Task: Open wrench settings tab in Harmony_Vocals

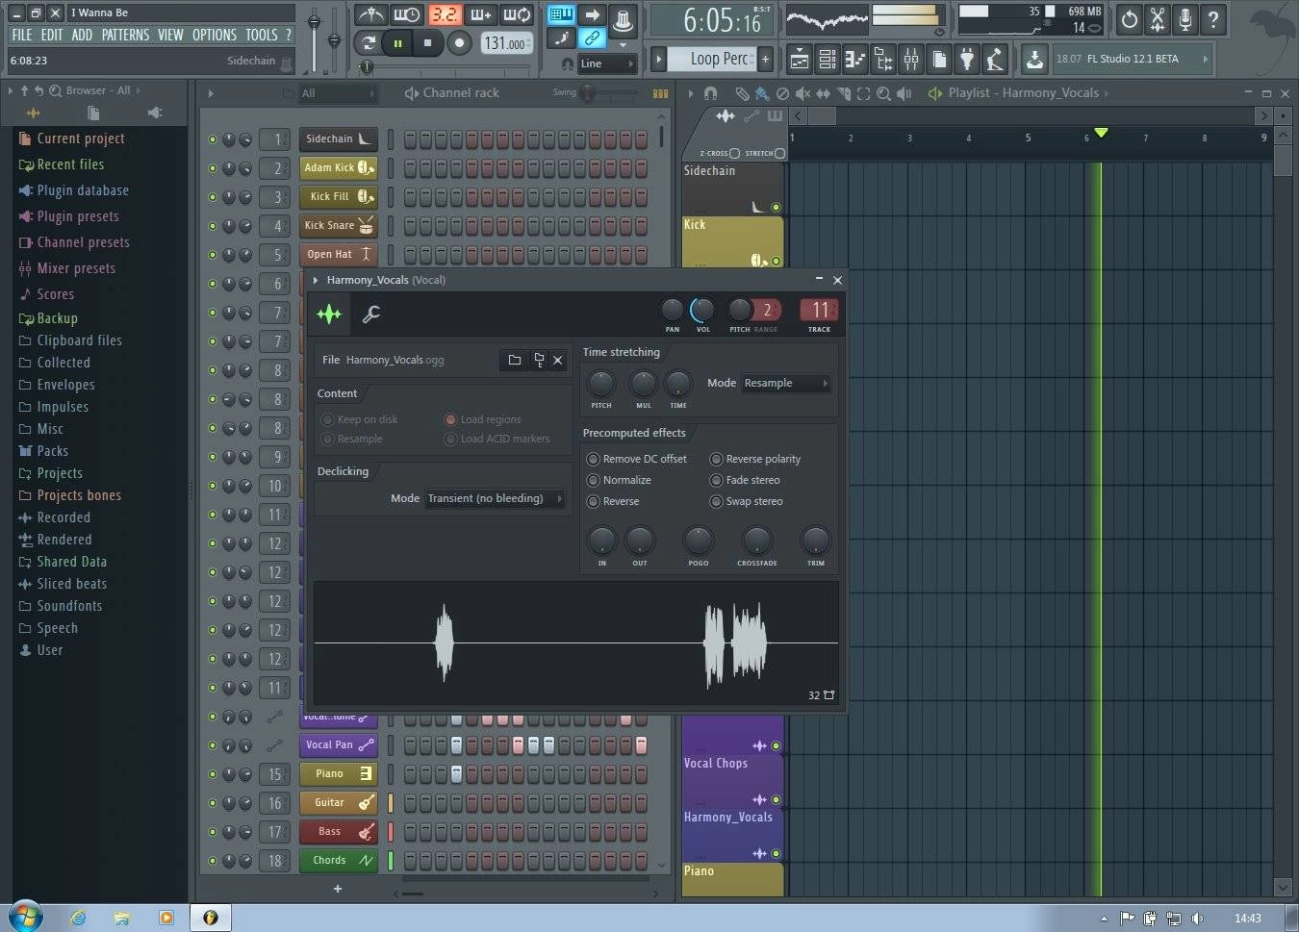Action: [x=370, y=314]
